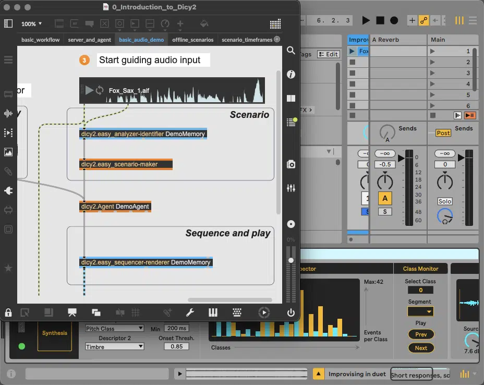Open the Segment dropdown in Class Monitor
The height and width of the screenshot is (385, 484).
pyautogui.click(x=420, y=311)
